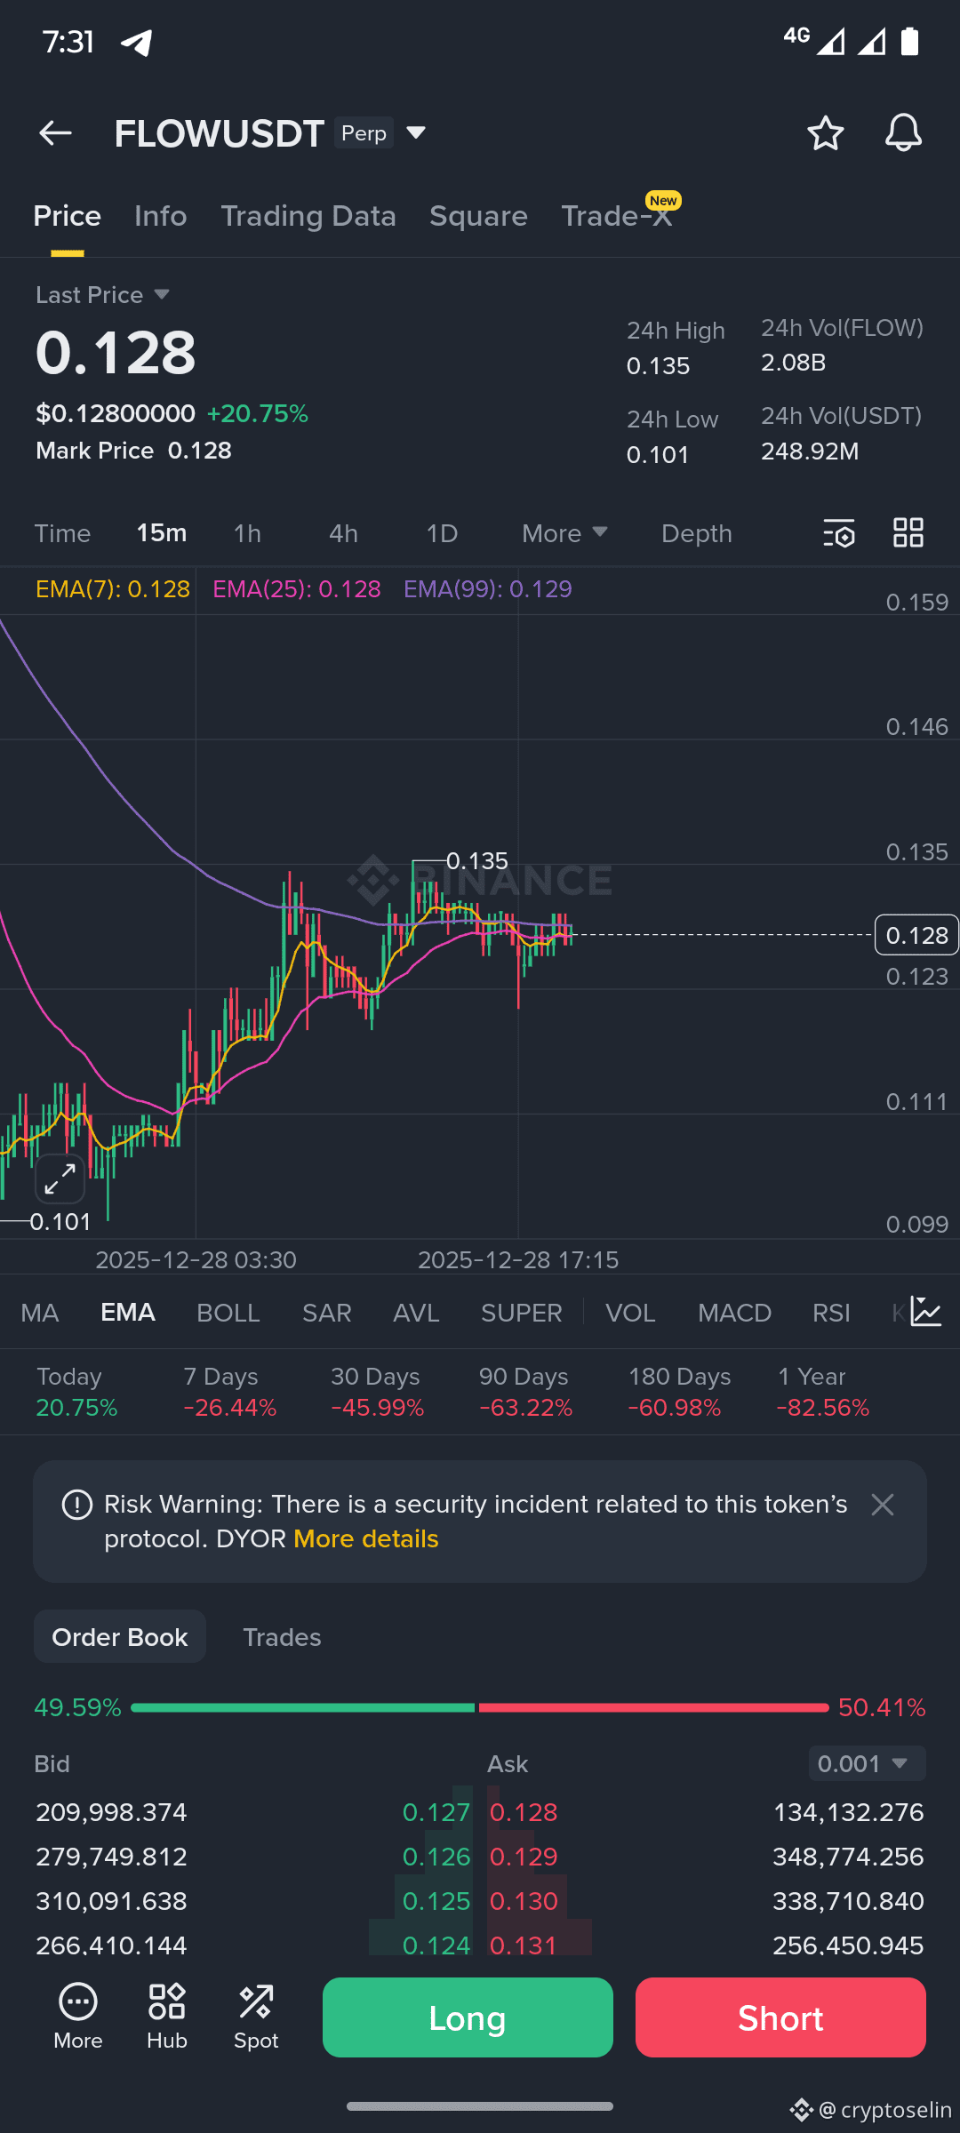Open the 0.001 order book precision dropdown

pos(867,1763)
